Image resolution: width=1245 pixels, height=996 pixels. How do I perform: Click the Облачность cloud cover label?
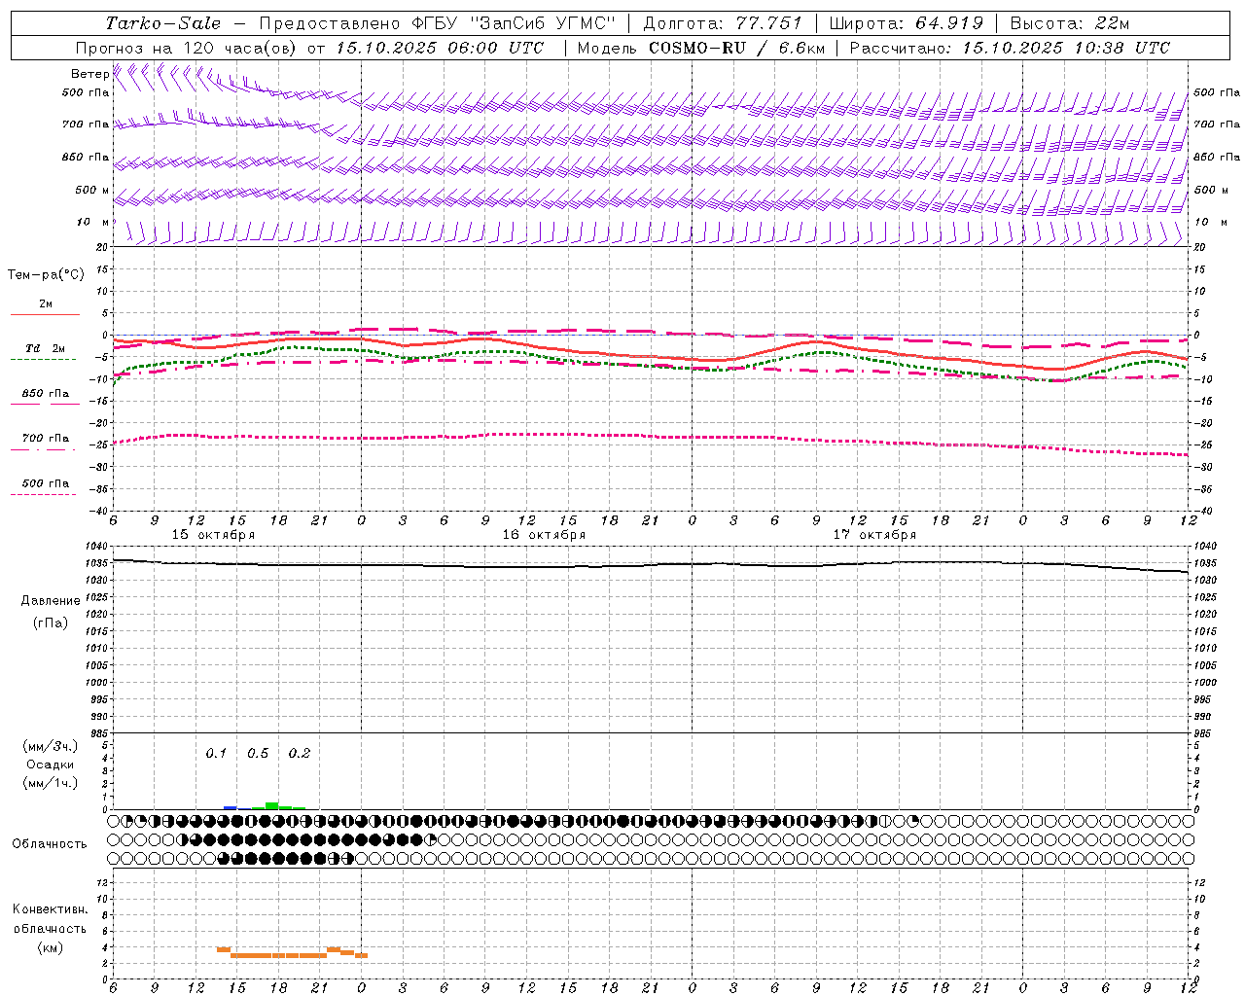(x=50, y=844)
